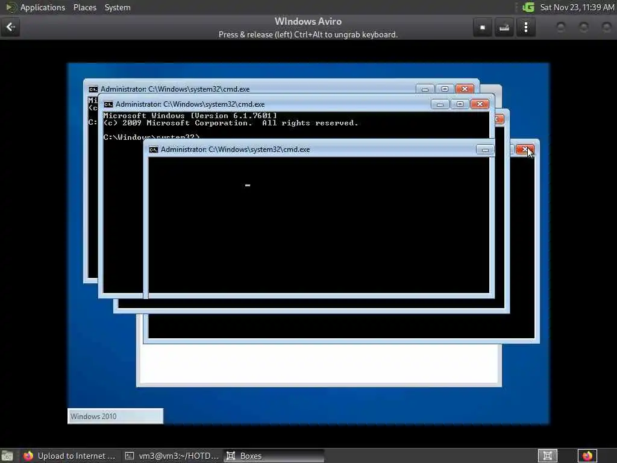This screenshot has height=463, width=617.
Task: Click the cmd icon of the second cmd window
Action: click(108, 104)
